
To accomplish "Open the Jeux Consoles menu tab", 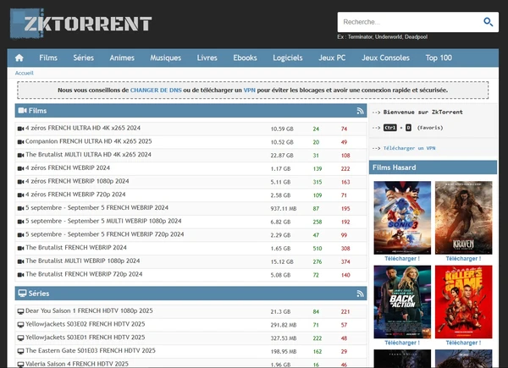I will tap(385, 58).
